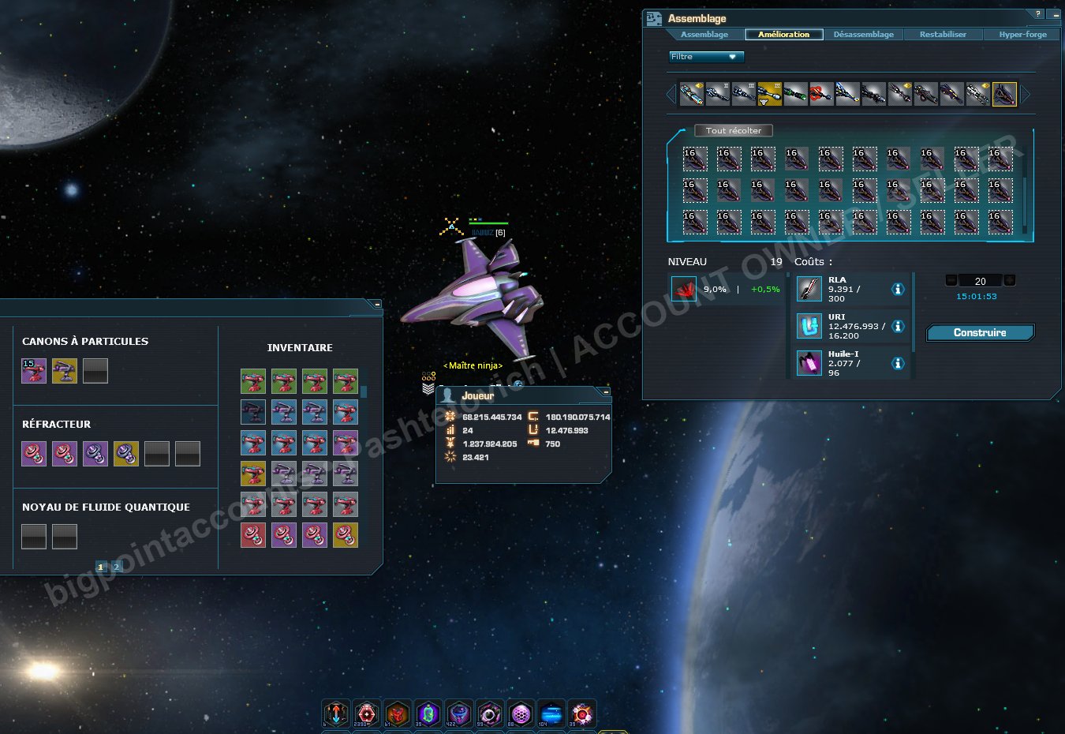Viewport: 1065px width, 734px height.
Task: Show info for URI cost
Action: pyautogui.click(x=898, y=327)
